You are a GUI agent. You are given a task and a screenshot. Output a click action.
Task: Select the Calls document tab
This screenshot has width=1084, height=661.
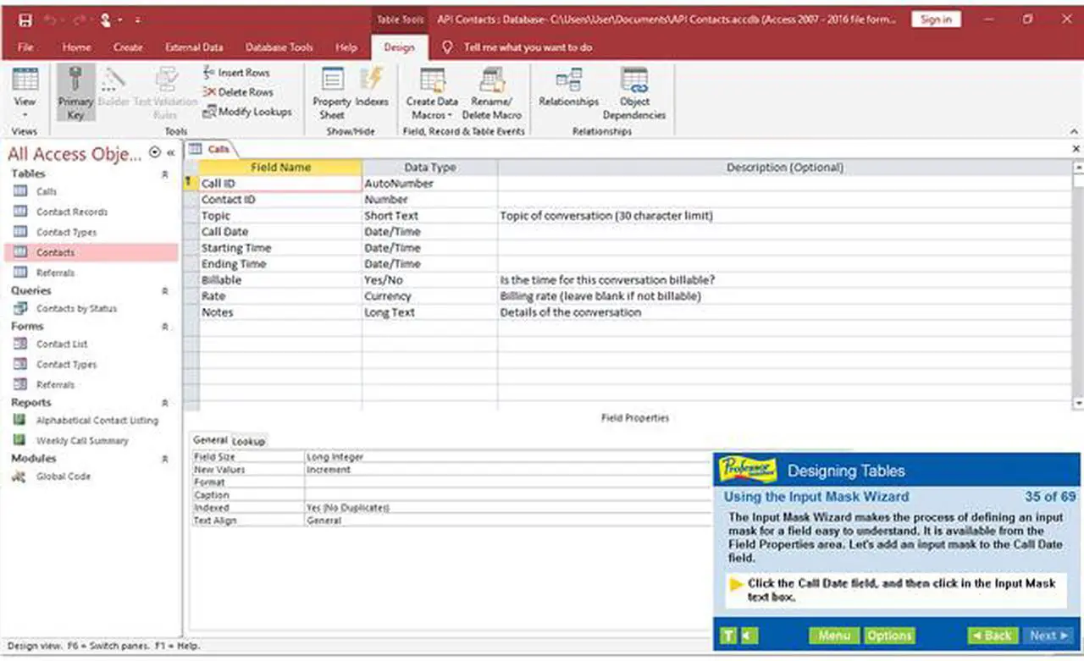click(x=210, y=149)
